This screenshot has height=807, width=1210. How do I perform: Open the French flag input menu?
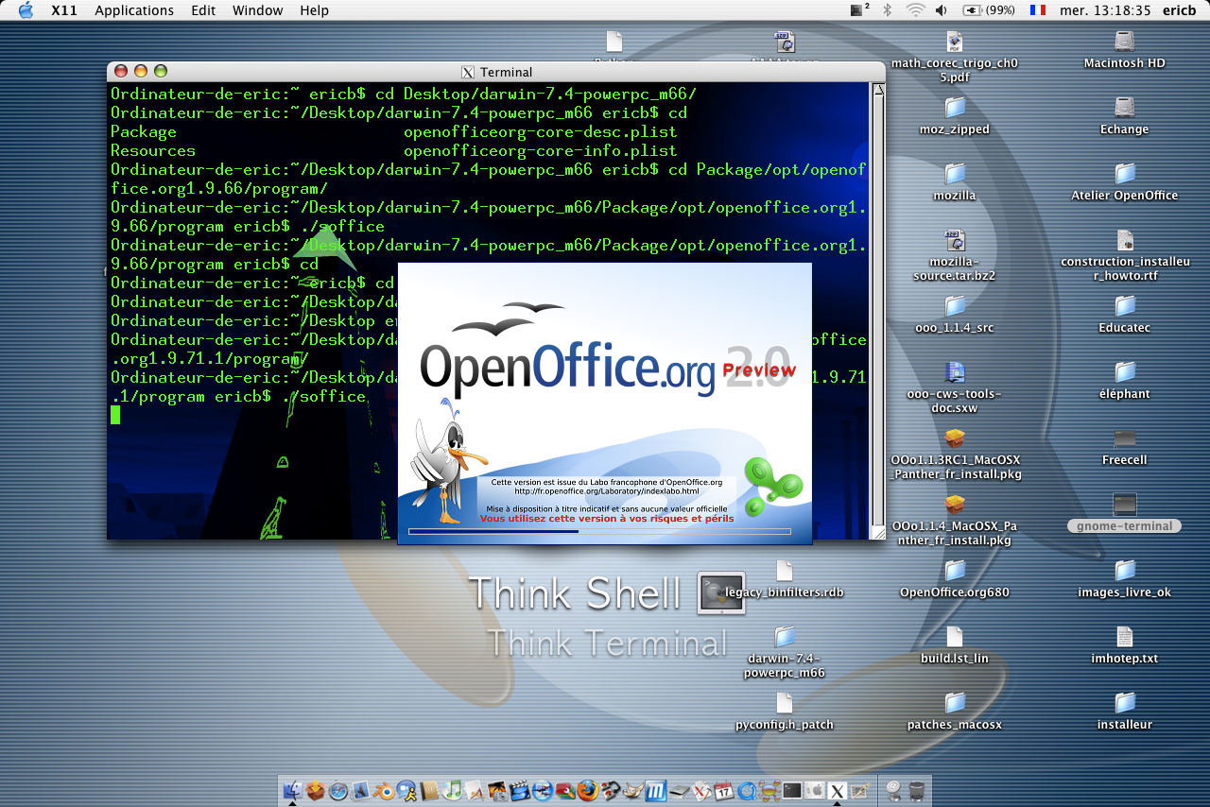click(1038, 10)
